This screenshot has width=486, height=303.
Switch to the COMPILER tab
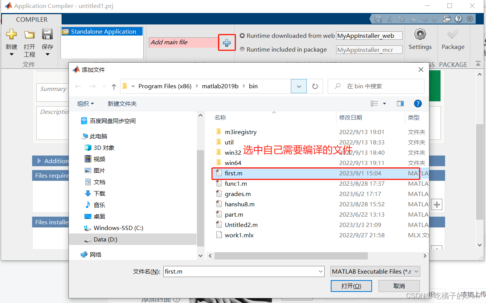coord(32,19)
